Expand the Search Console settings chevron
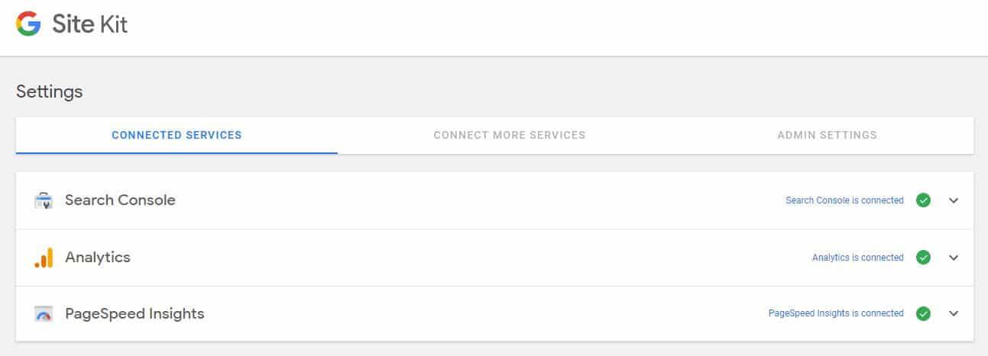This screenshot has width=988, height=356. pyautogui.click(x=953, y=200)
